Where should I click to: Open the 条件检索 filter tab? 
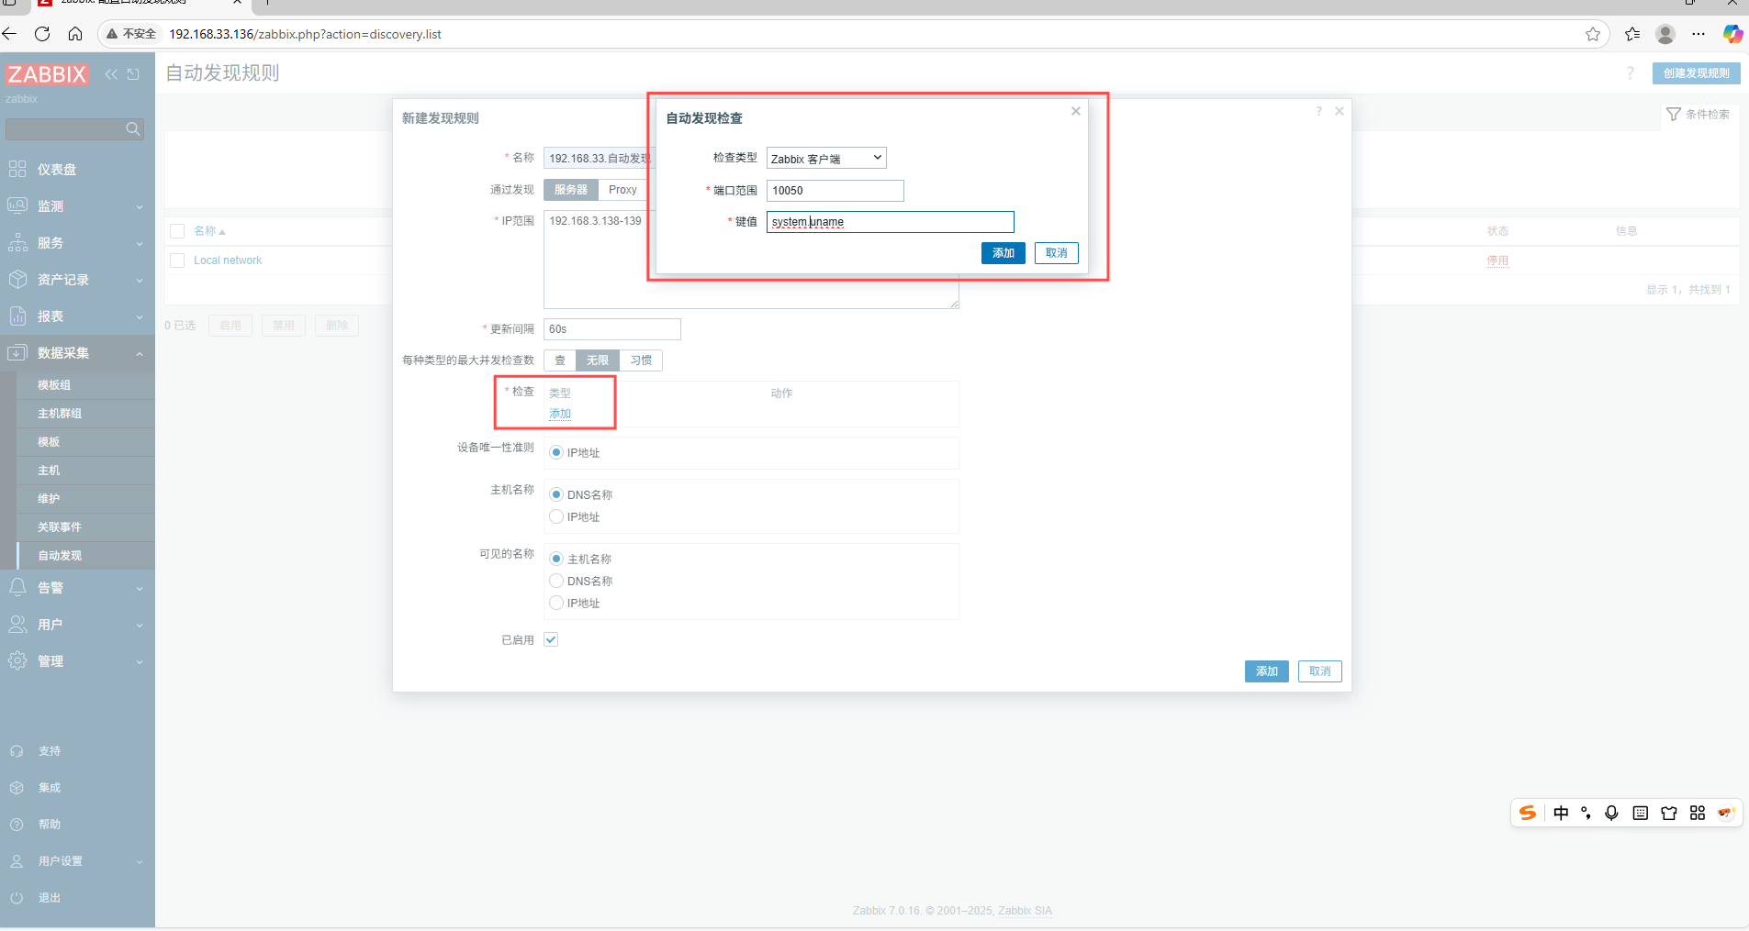click(x=1699, y=115)
